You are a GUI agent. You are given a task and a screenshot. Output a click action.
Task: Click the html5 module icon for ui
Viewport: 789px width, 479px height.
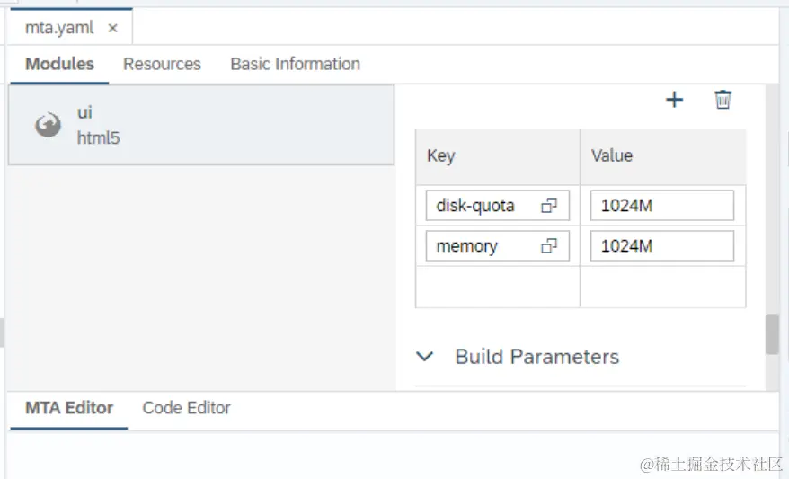48,125
